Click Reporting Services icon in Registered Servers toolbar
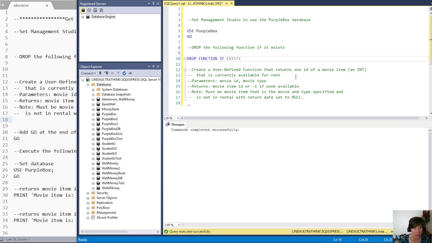The width and height of the screenshot is (432, 243). click(95, 10)
